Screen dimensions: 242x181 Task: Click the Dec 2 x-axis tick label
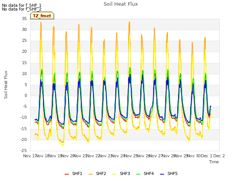tap(219, 156)
